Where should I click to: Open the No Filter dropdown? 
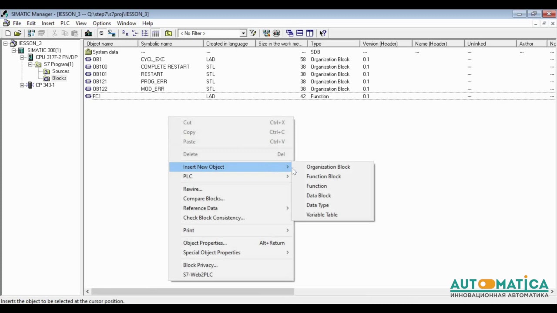point(243,33)
